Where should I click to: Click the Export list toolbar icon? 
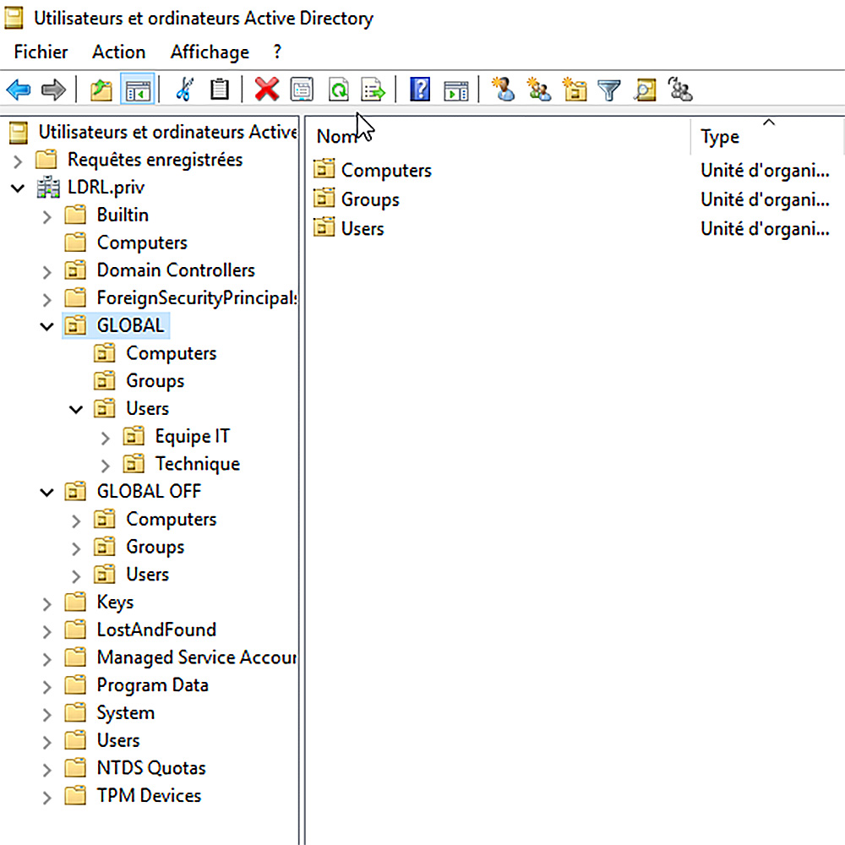click(373, 90)
